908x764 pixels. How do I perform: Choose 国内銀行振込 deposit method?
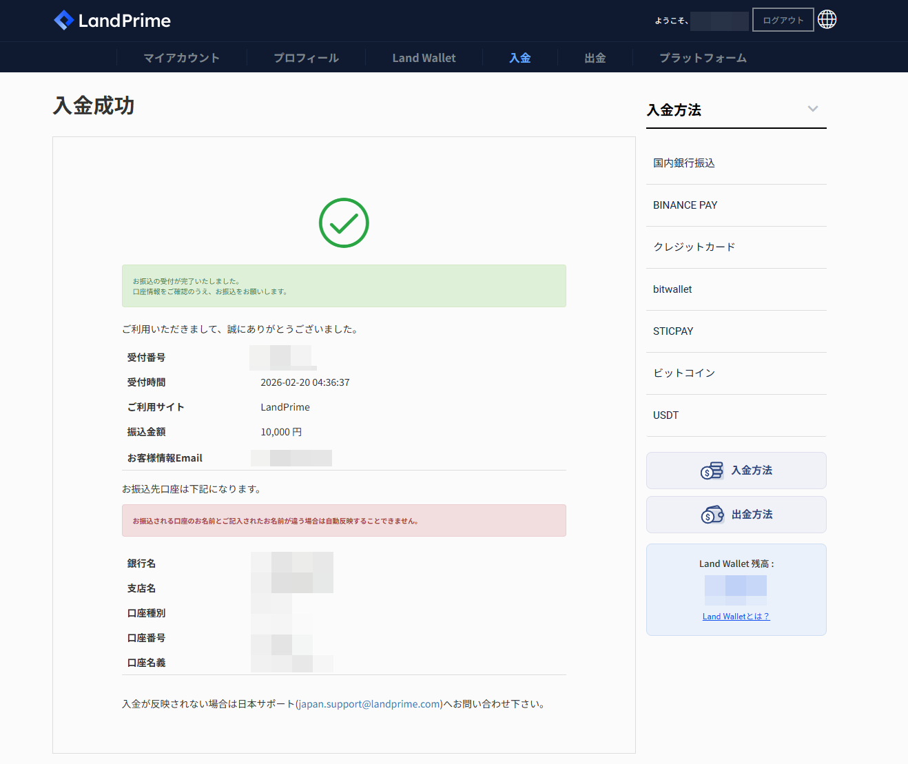(x=736, y=163)
